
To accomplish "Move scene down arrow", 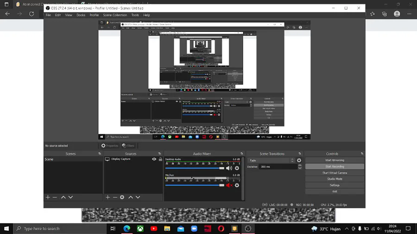I will [x=70, y=197].
